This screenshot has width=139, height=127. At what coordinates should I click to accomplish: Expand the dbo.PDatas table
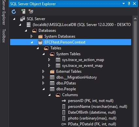point(43,83)
